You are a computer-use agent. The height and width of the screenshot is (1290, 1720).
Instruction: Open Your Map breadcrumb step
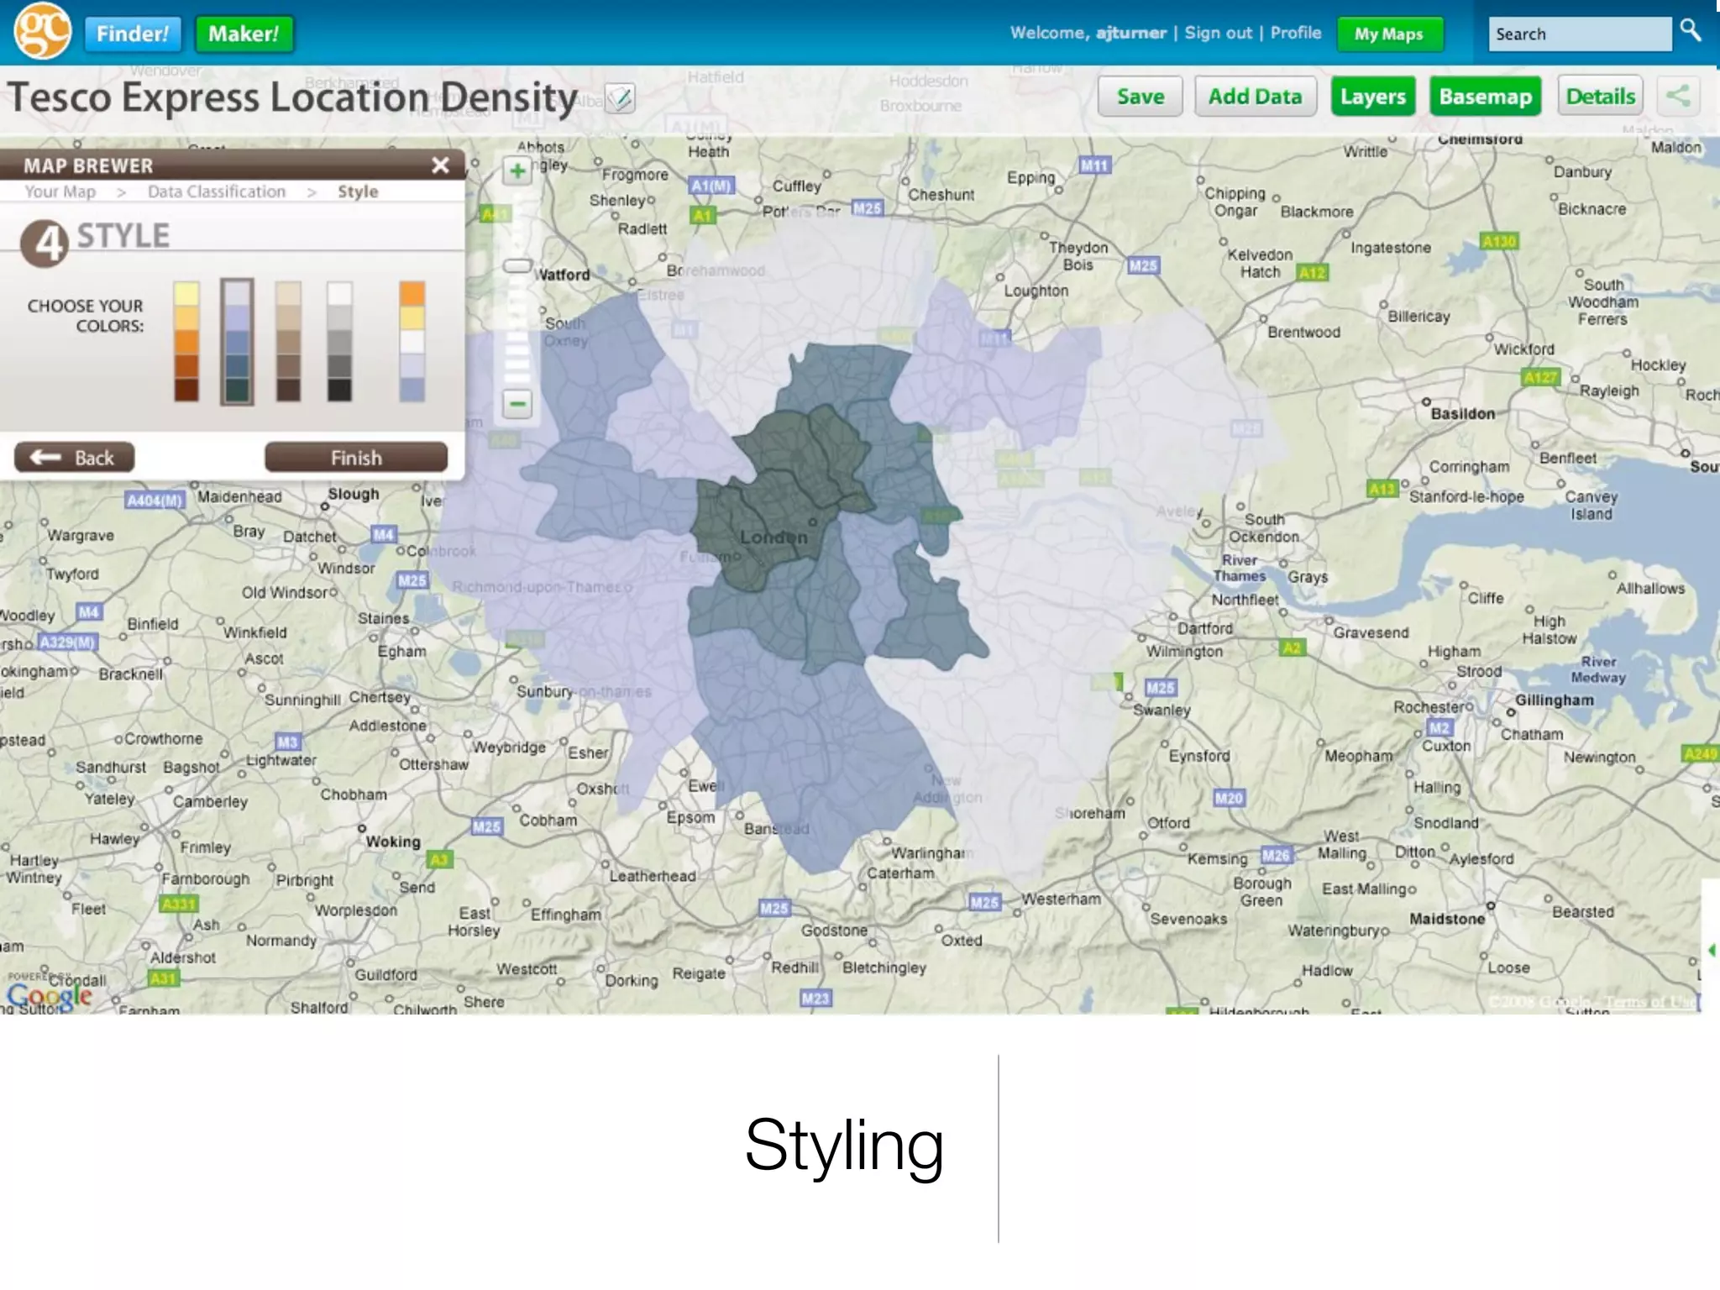pyautogui.click(x=60, y=191)
